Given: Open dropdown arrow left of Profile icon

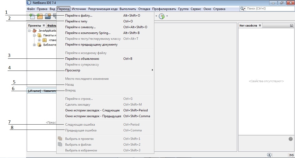Looking at the screenshot, I should coord(156,16).
